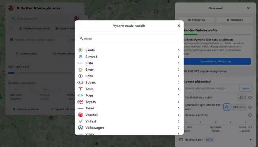Click the Vauxhall brand logo icon
Viewport: 258px width, 147px height.
80,115
